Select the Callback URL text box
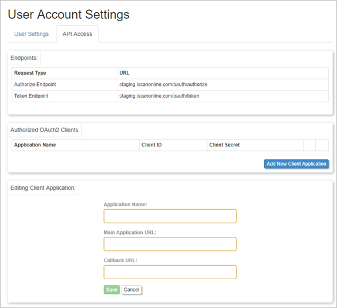Image resolution: width=337 pixels, height=308 pixels. [170, 272]
